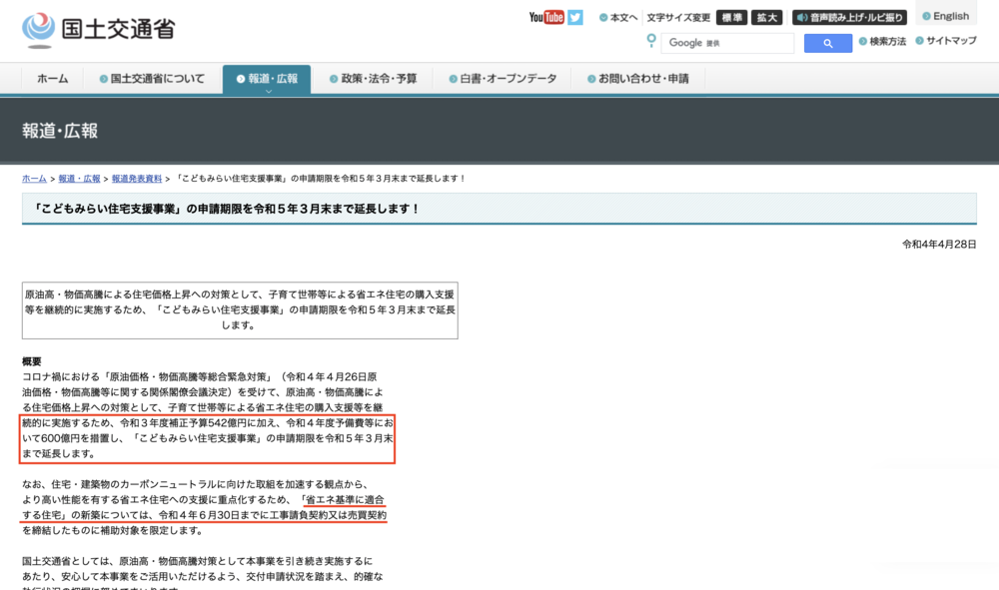Click the 国土交通省 logo
The width and height of the screenshot is (999, 590).
99,29
